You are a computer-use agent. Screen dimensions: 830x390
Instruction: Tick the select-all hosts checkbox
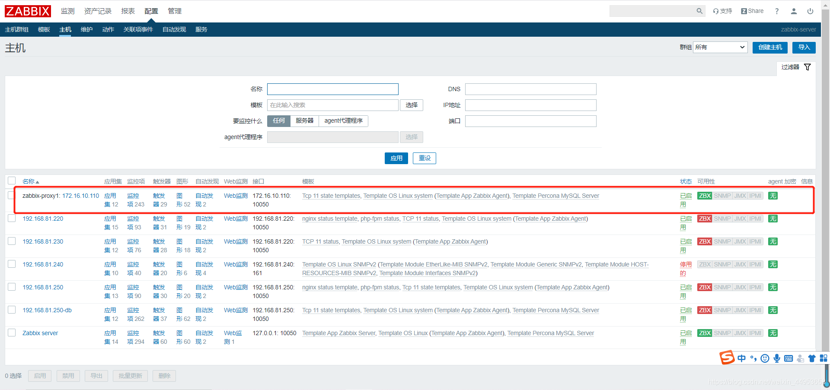(x=12, y=181)
